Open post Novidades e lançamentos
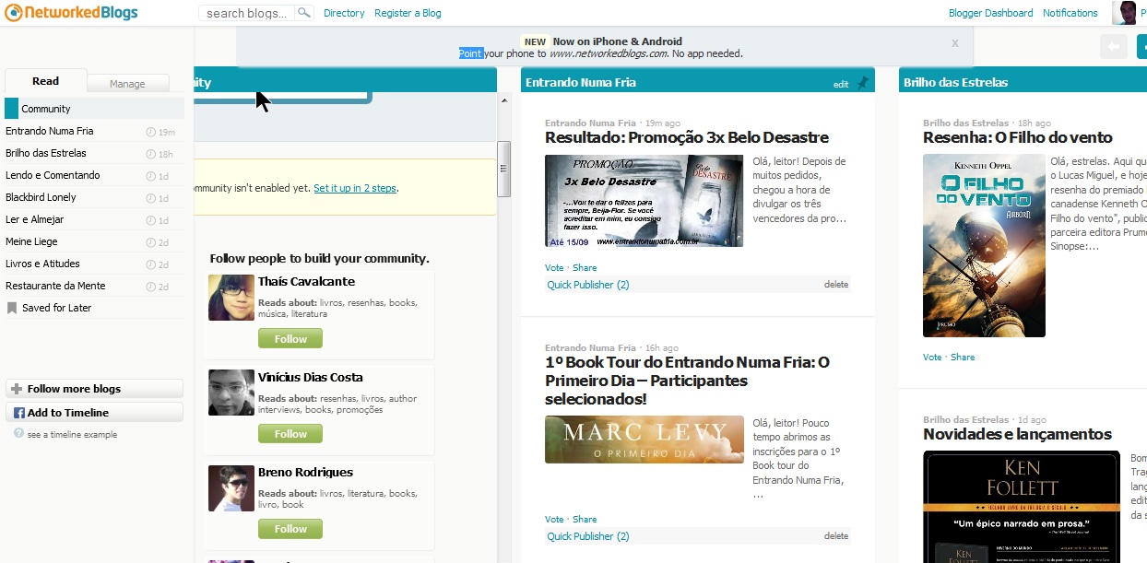This screenshot has height=563, width=1147. [x=1018, y=435]
